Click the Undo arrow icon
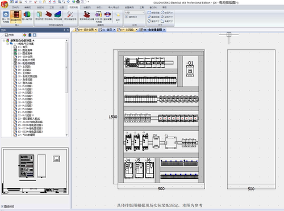284x211 pixels. [26, 2]
